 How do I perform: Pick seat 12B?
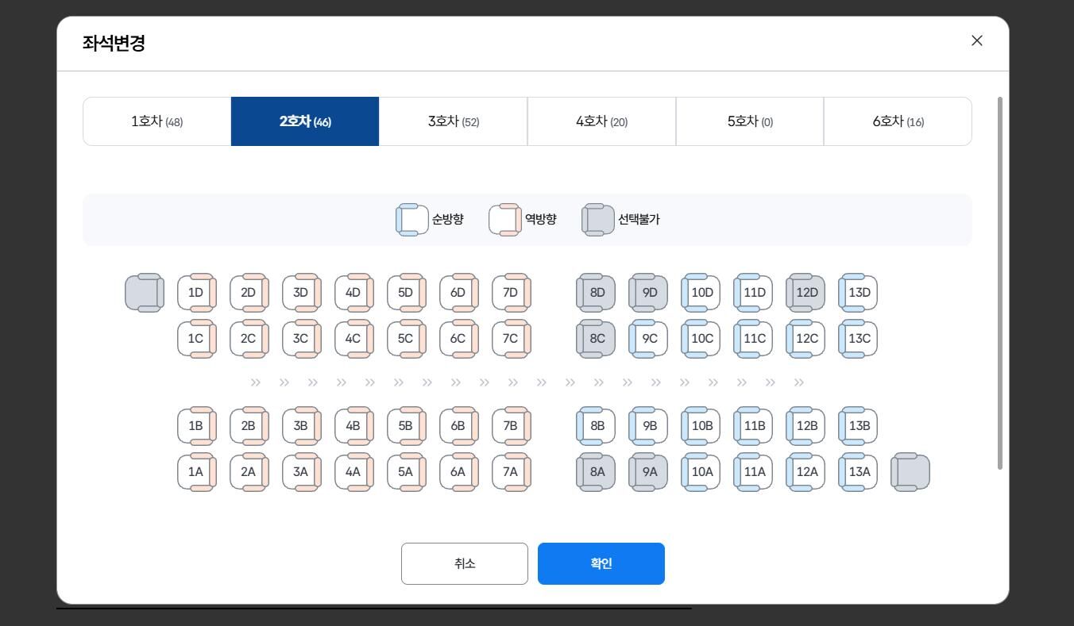[x=805, y=426]
